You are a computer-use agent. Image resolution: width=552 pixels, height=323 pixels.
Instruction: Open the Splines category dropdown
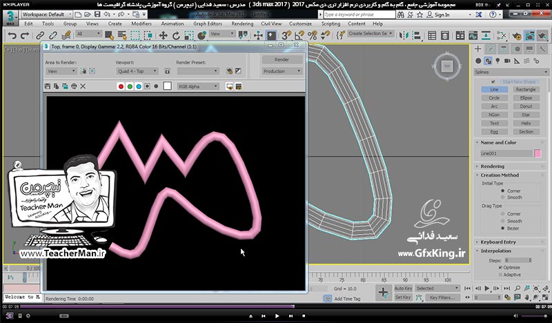511,72
